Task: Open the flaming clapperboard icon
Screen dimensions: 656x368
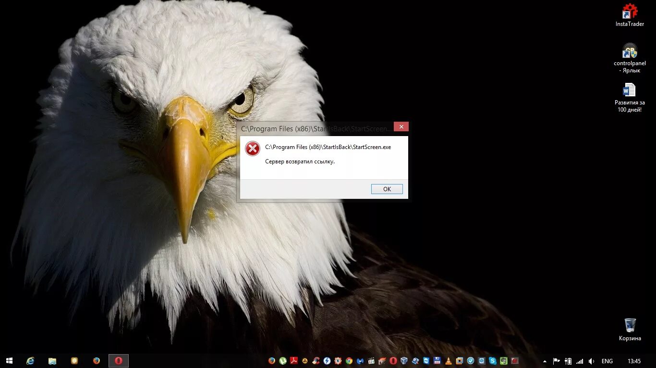Action: [382, 361]
